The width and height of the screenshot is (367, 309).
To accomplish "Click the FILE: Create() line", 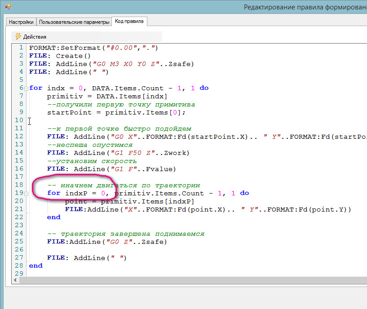I will click(60, 56).
